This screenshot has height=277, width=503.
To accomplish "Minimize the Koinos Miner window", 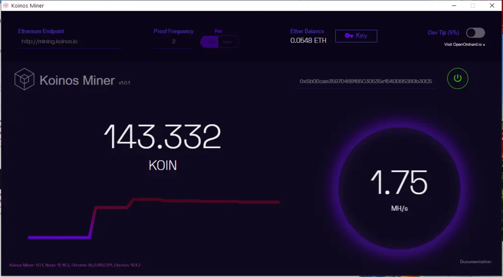I will coord(454,5).
